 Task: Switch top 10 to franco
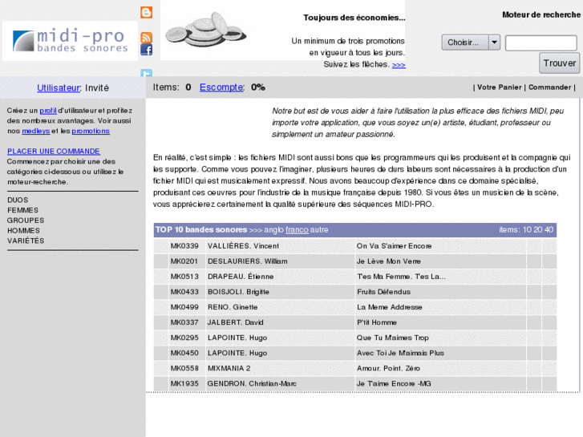pyautogui.click(x=297, y=230)
